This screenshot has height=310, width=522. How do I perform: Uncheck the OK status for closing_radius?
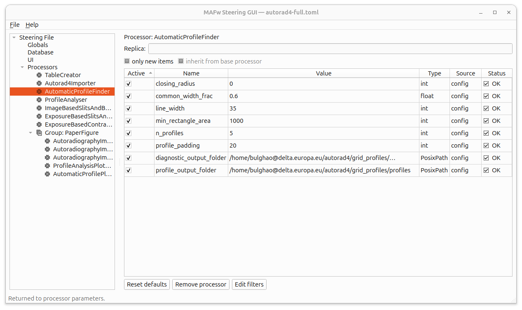(x=487, y=84)
